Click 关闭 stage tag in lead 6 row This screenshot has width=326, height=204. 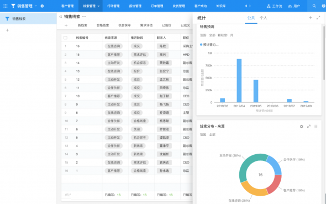coord(136,129)
